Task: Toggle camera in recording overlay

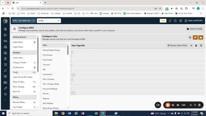Action: (x=158, y=105)
